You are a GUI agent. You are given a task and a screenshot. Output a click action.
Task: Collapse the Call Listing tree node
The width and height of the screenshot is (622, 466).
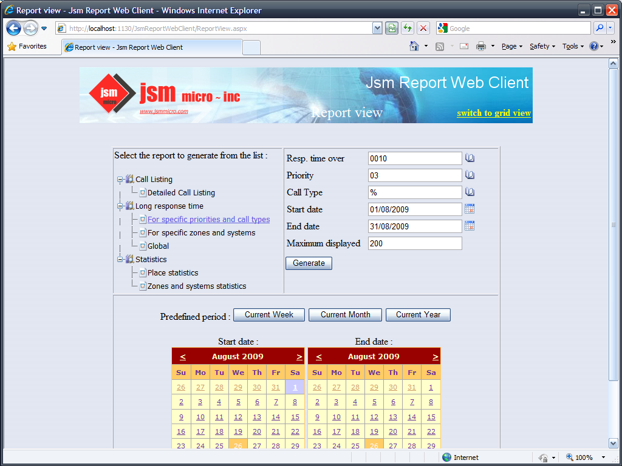click(x=120, y=180)
